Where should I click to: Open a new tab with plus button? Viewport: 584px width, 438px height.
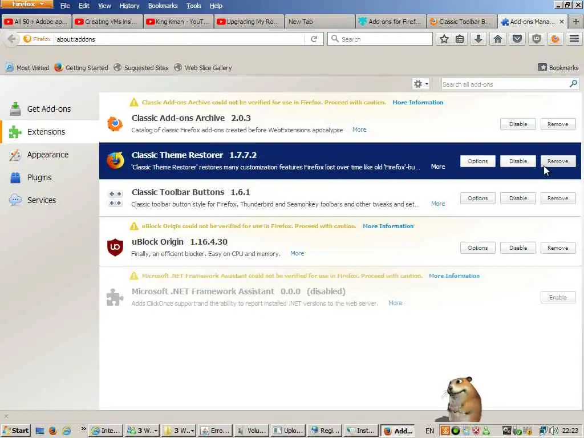pyautogui.click(x=576, y=22)
